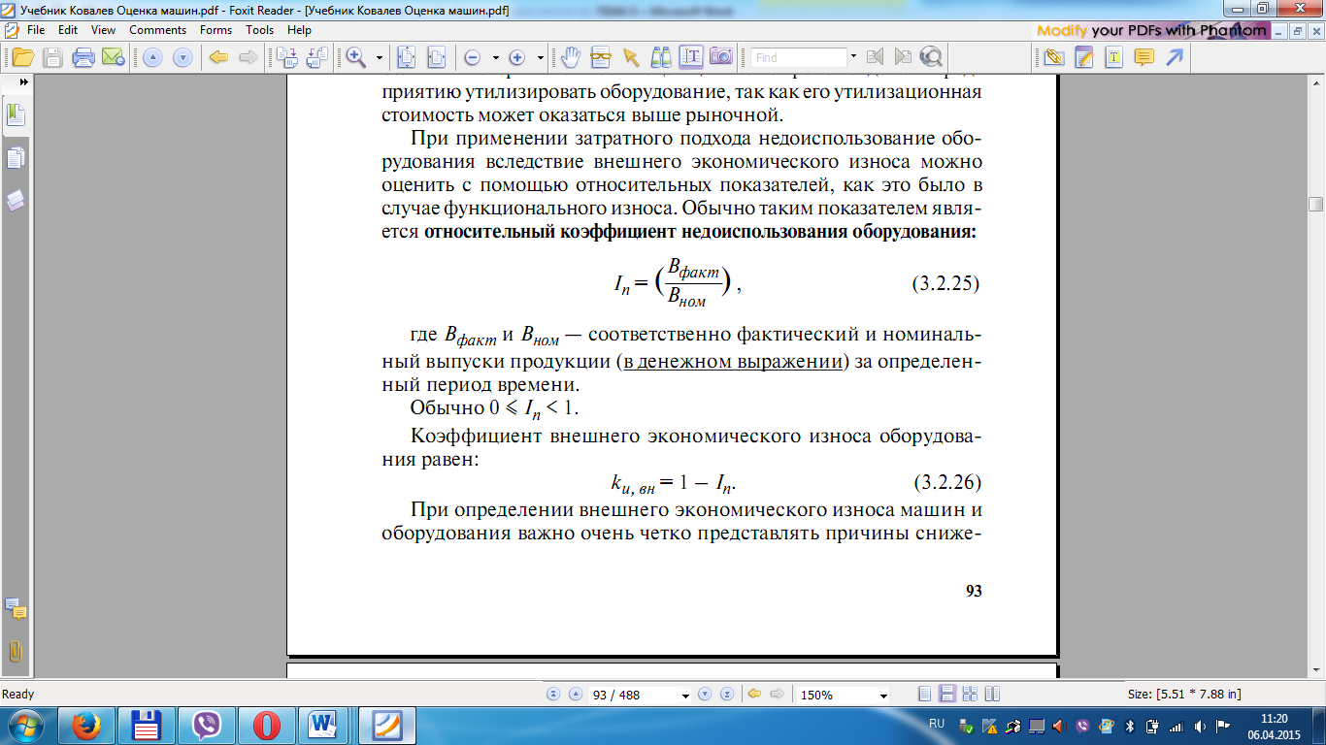Viewport: 1326px width, 745px height.
Task: Open the Comments menu
Action: tap(157, 30)
